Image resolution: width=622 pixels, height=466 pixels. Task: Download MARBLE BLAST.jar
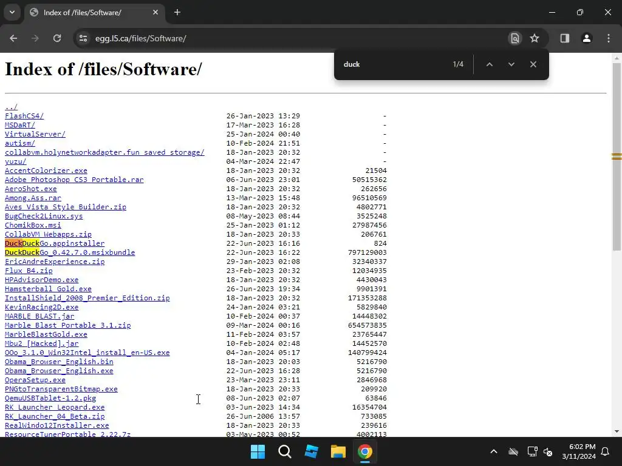pyautogui.click(x=39, y=317)
